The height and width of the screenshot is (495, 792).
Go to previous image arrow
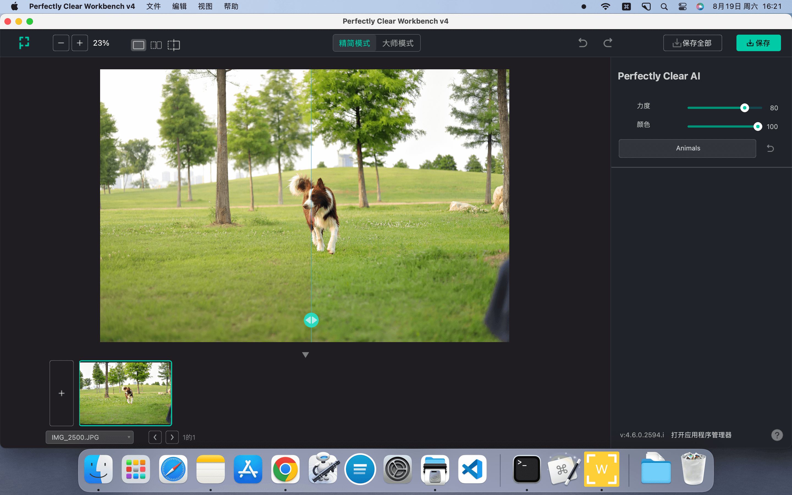point(155,437)
